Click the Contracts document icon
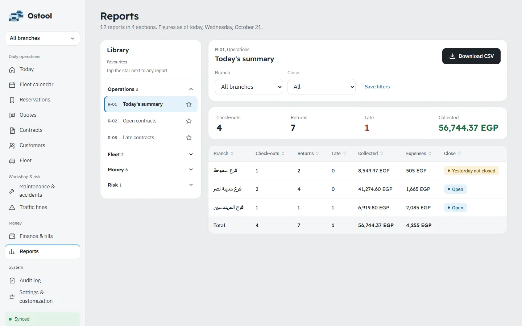 [x=12, y=130]
